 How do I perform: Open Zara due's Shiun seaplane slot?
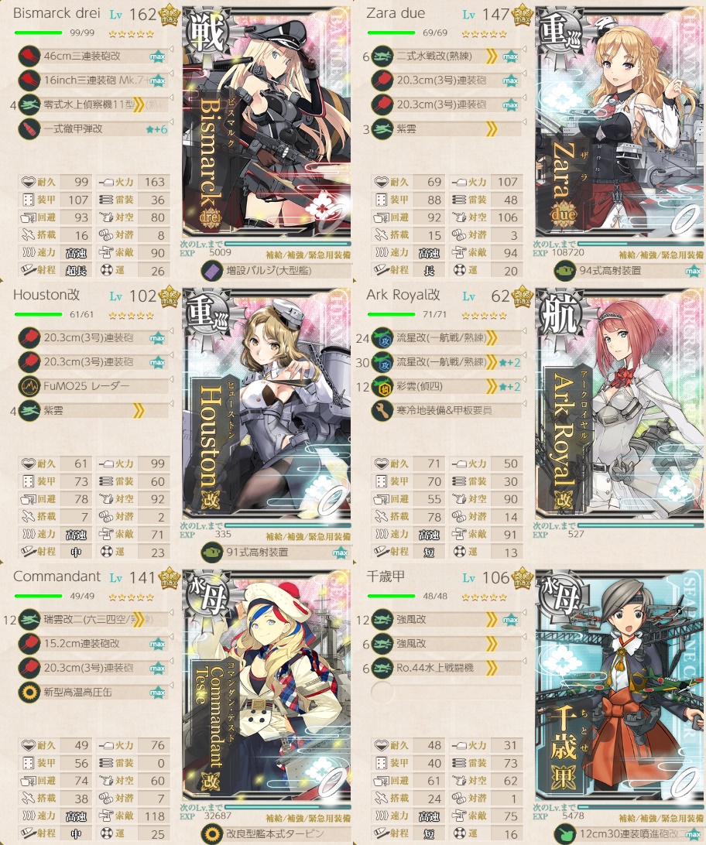(447, 128)
